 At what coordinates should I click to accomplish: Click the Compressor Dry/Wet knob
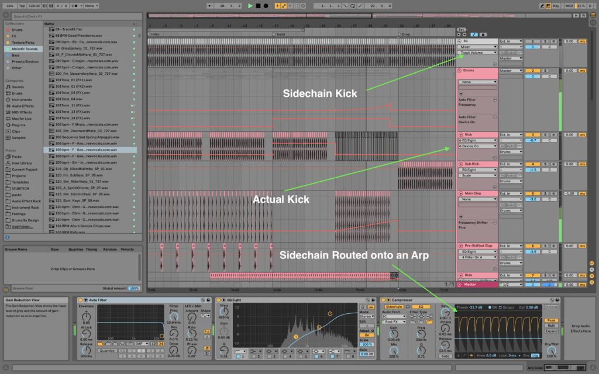tap(551, 351)
